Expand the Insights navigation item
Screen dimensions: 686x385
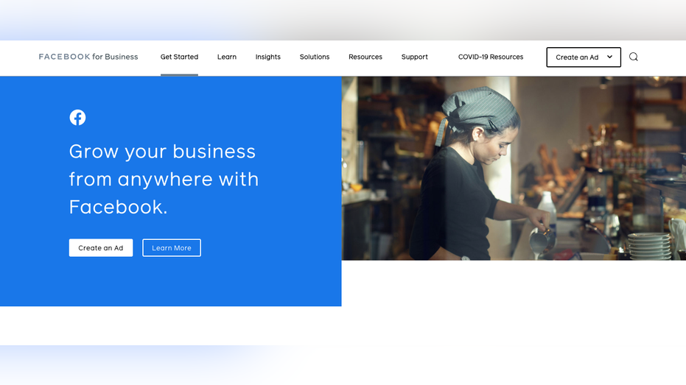pyautogui.click(x=267, y=57)
